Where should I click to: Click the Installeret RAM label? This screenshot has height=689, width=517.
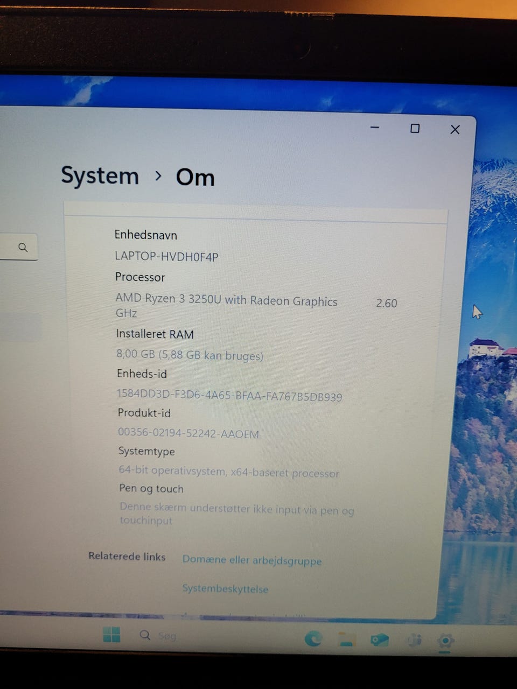pyautogui.click(x=155, y=334)
